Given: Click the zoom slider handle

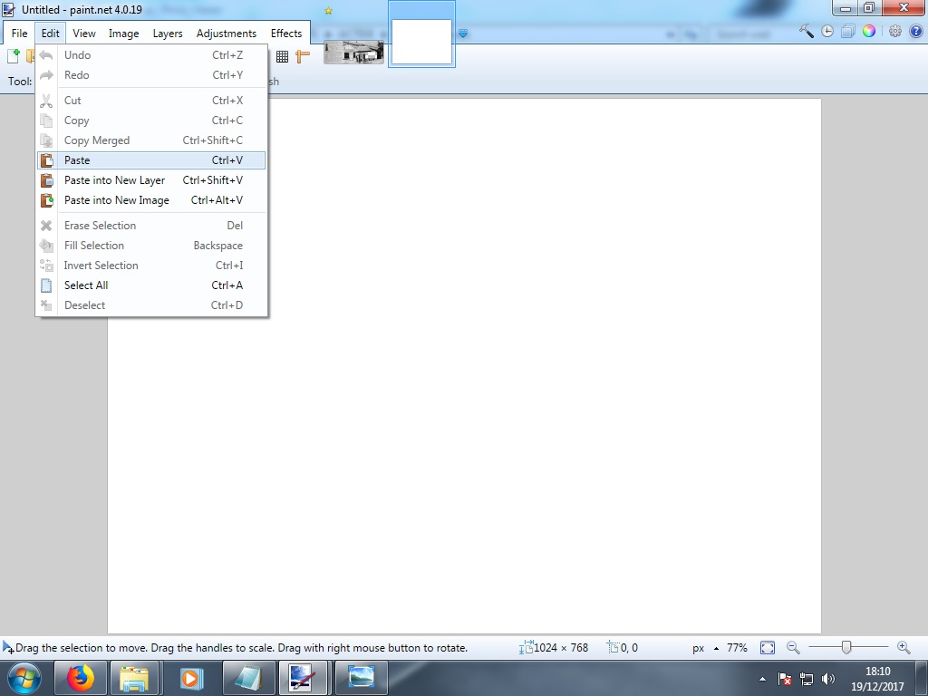Looking at the screenshot, I should [x=846, y=647].
